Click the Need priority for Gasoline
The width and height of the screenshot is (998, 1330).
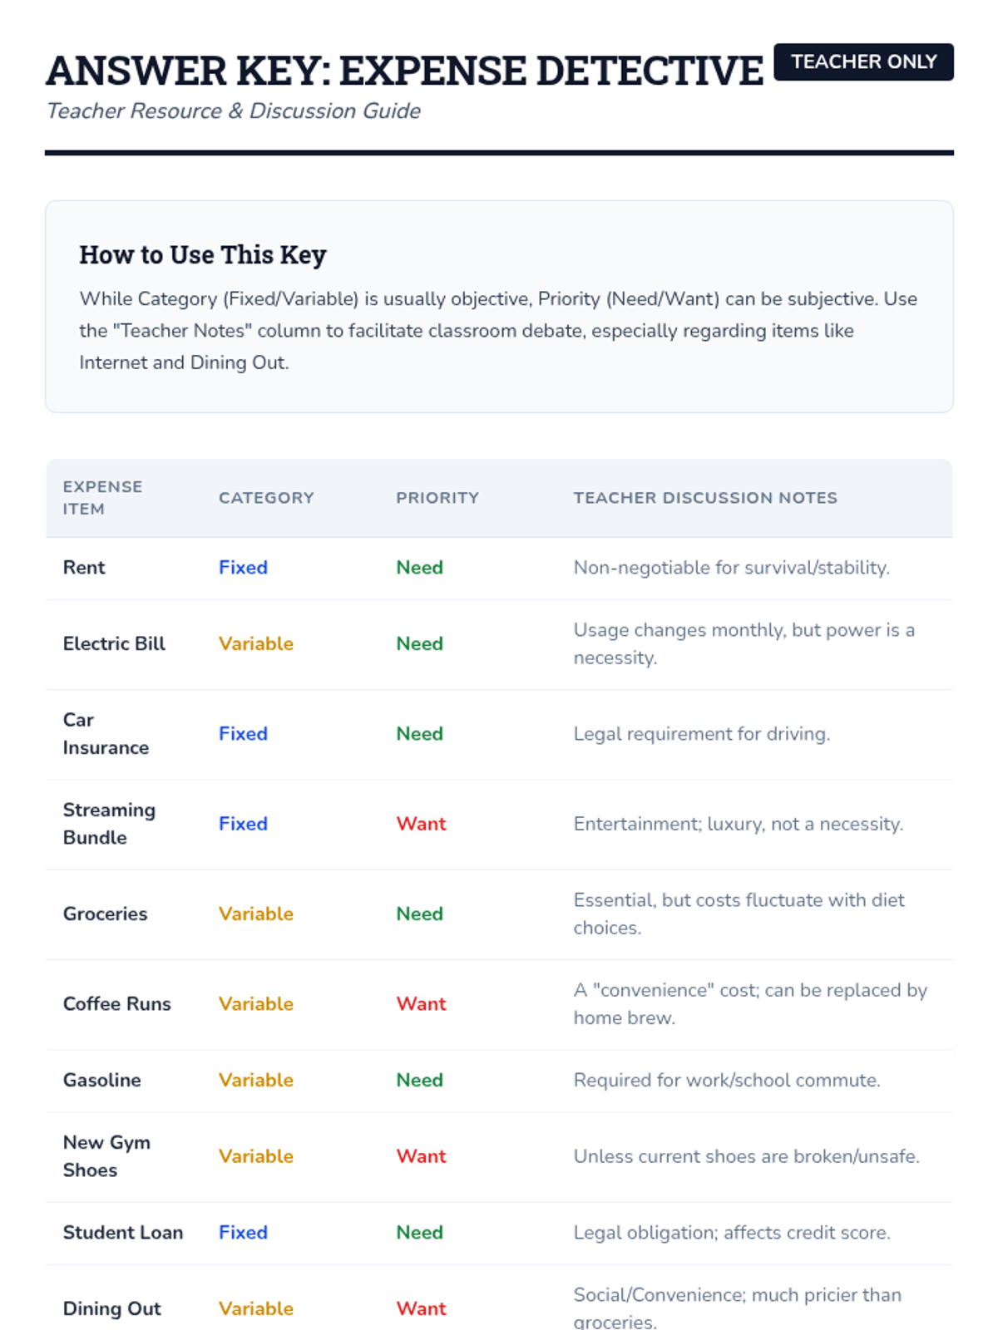coord(419,1081)
